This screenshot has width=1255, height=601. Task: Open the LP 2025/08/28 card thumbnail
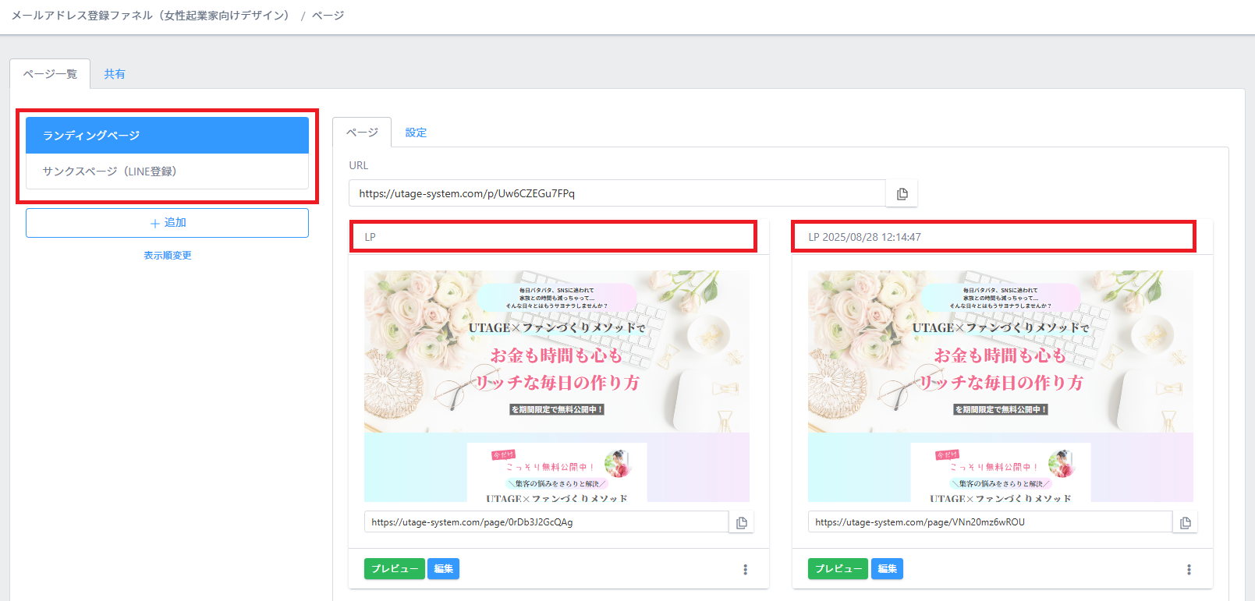1001,386
